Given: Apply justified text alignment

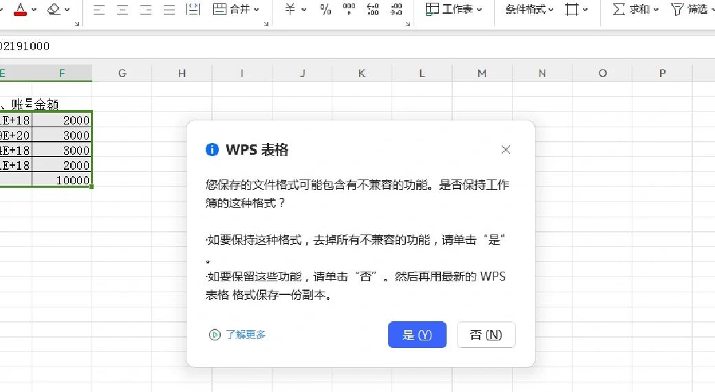Looking at the screenshot, I should (x=169, y=9).
